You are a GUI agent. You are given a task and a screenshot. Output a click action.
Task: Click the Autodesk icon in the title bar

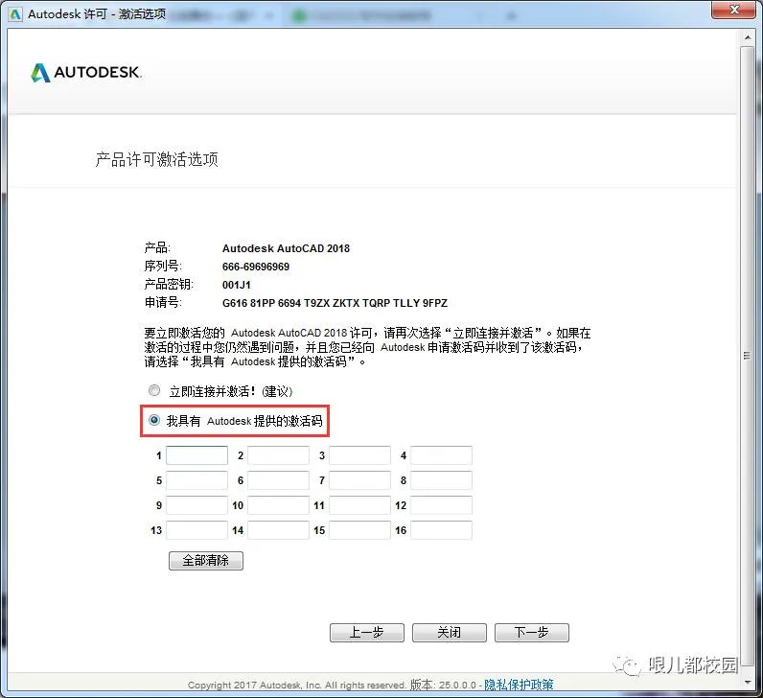(15, 14)
